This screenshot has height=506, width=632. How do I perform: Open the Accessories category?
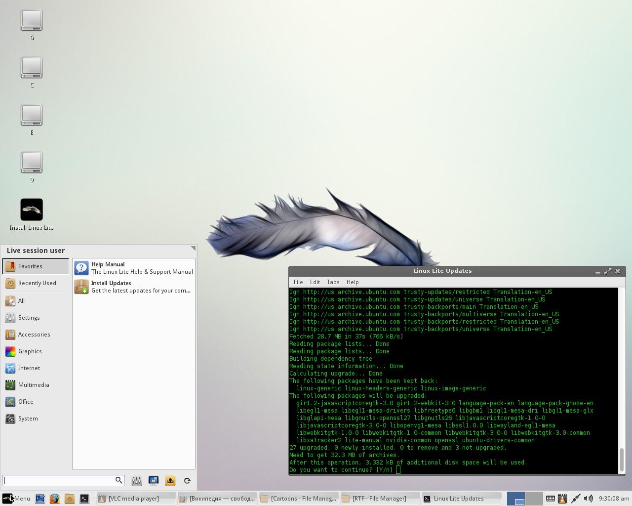pyautogui.click(x=36, y=335)
